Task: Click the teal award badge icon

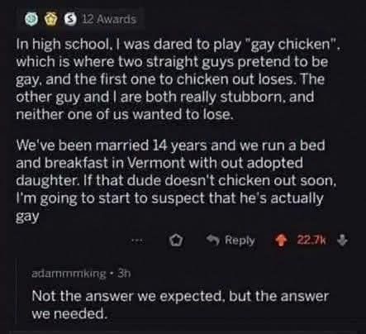Action: [x=30, y=20]
